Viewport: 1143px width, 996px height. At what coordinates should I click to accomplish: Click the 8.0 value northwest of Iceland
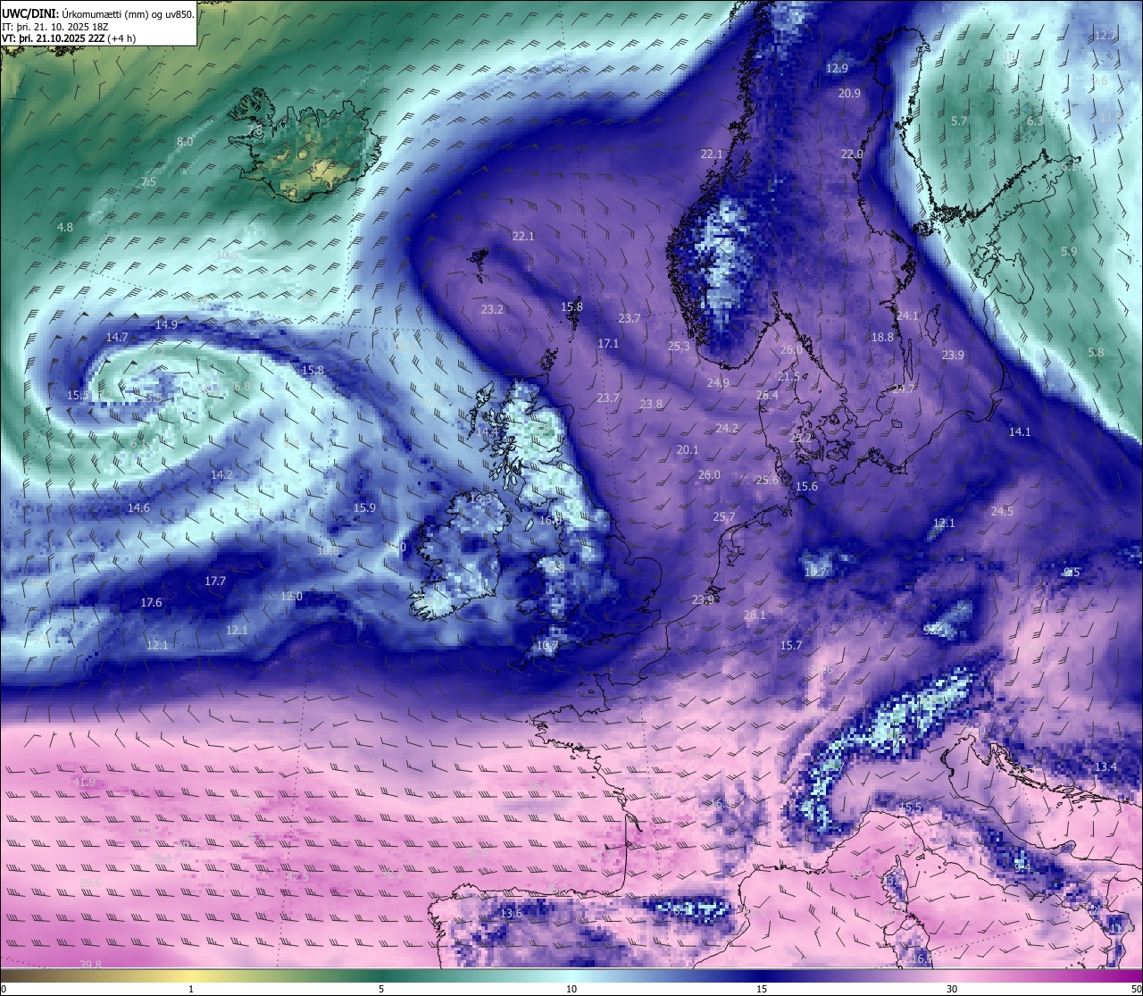coord(185,142)
